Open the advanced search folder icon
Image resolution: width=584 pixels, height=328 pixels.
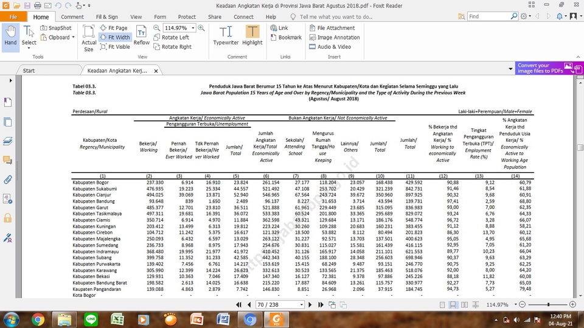click(461, 16)
